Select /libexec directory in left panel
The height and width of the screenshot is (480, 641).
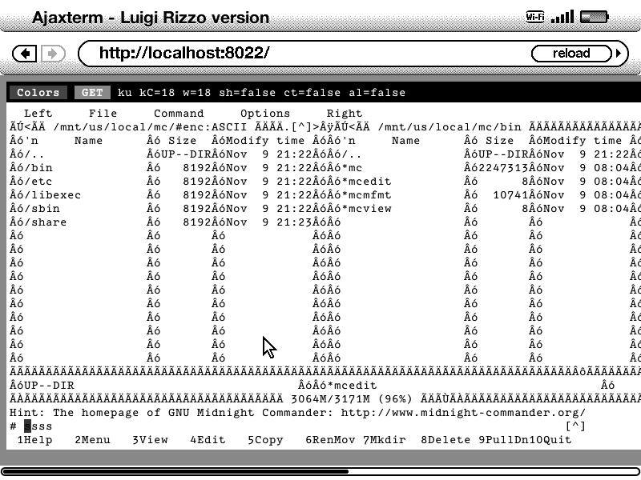click(x=52, y=195)
